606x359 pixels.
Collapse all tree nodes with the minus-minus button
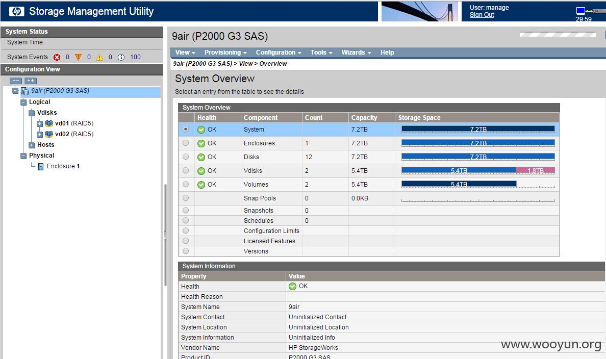point(16,81)
